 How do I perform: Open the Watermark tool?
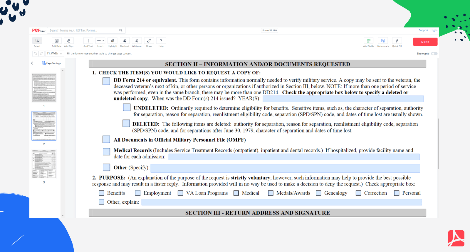pos(383,41)
